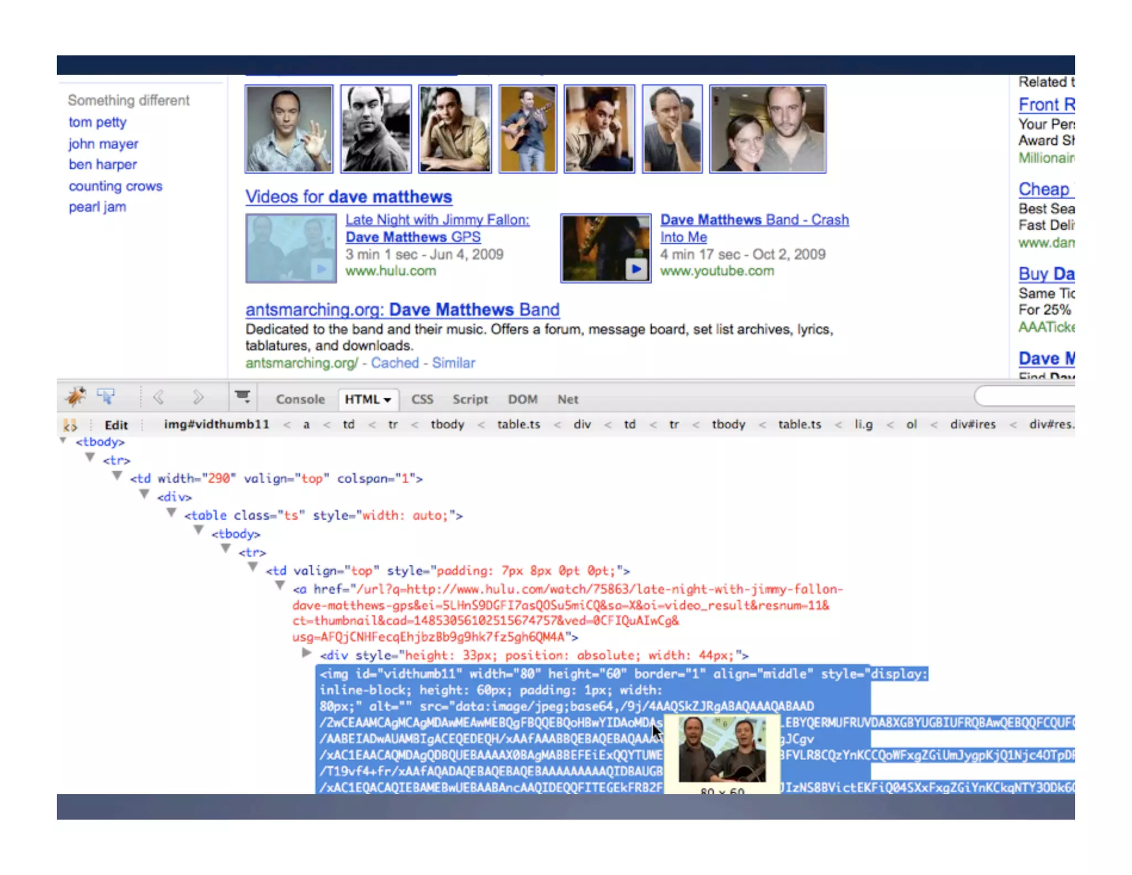Viewport: 1132px width, 875px height.
Task: Click the back navigation arrow in Firebug
Action: pos(159,397)
